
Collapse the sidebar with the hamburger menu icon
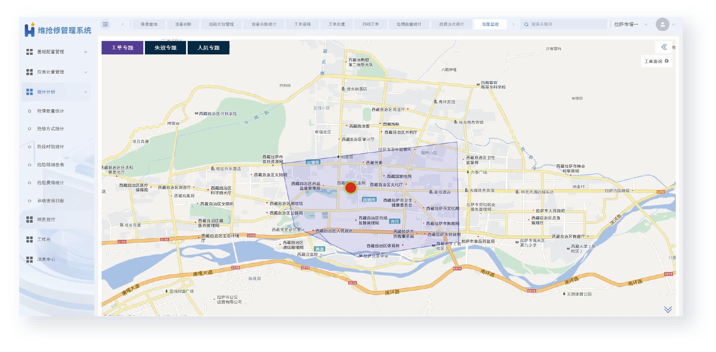click(106, 24)
